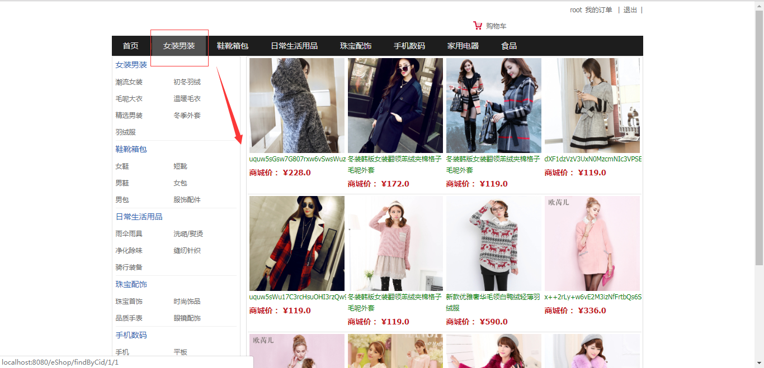Open the 手机数码 navigation tab

(x=409, y=46)
